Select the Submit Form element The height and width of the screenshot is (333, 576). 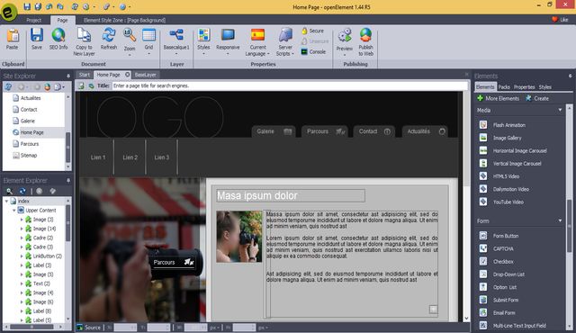[x=506, y=300]
